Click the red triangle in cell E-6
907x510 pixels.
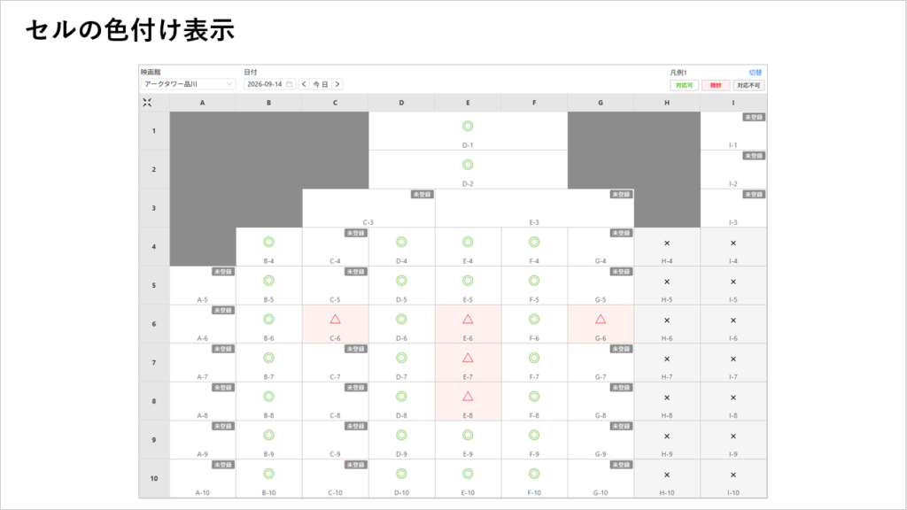(x=468, y=319)
